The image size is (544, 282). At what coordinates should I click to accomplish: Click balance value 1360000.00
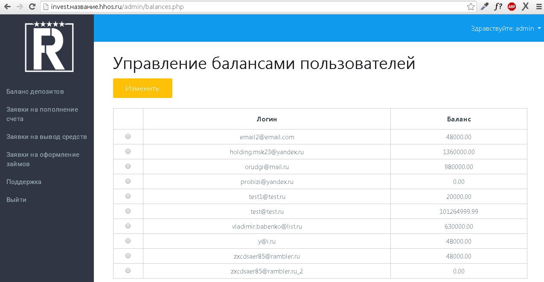pyautogui.click(x=459, y=152)
